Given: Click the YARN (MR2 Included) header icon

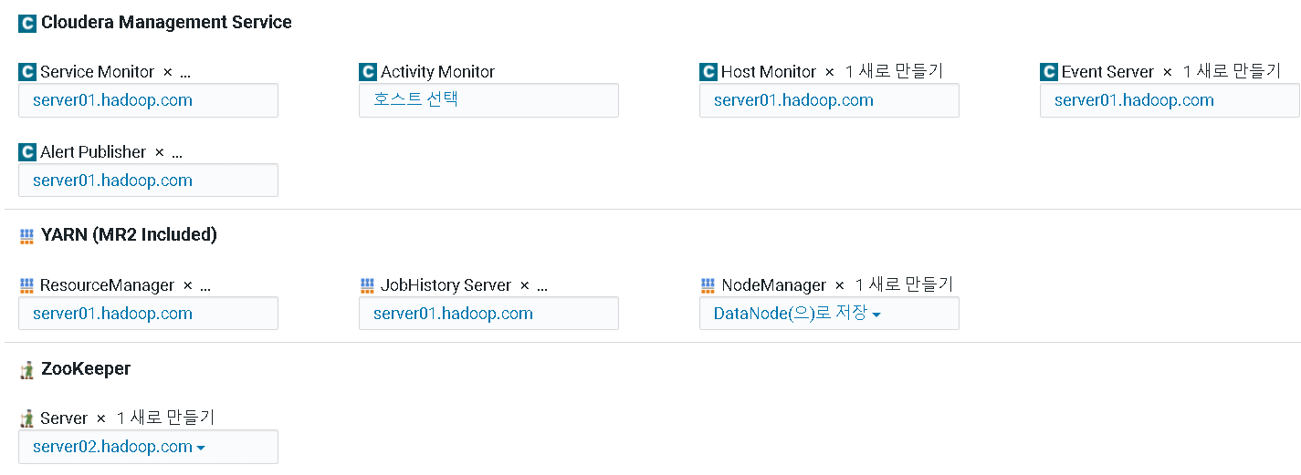Looking at the screenshot, I should [26, 236].
